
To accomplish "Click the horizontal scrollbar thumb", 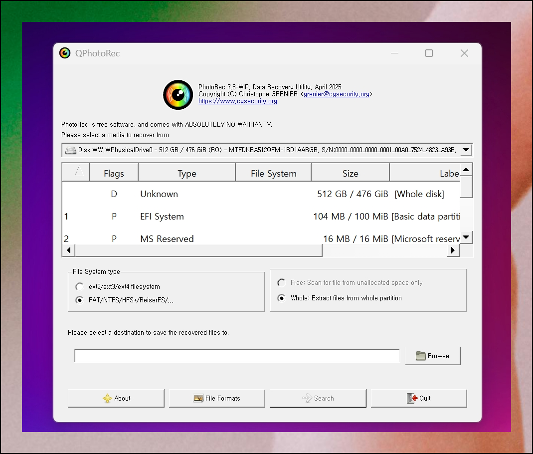I will click(198, 250).
